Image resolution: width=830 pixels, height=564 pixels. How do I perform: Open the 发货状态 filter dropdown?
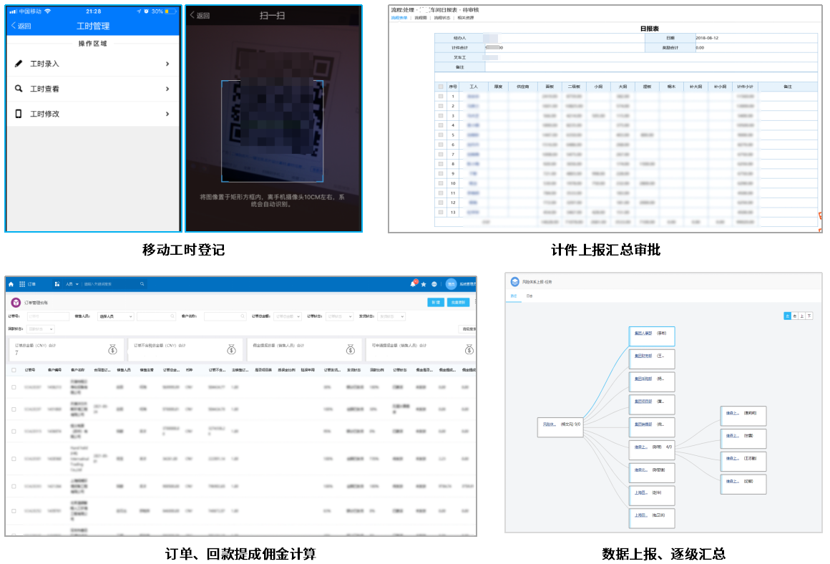391,316
